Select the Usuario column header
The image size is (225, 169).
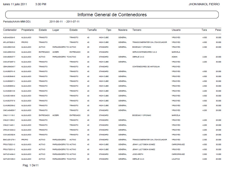(x=176, y=30)
